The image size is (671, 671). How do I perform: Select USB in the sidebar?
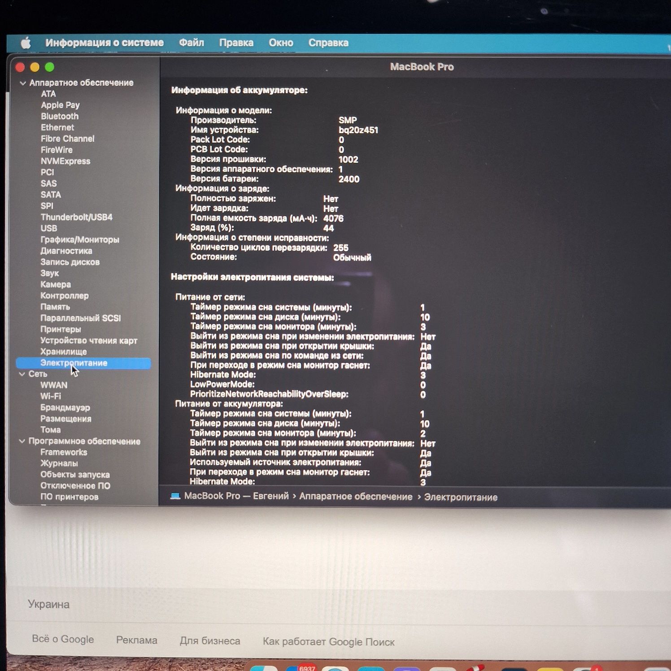pyautogui.click(x=49, y=228)
